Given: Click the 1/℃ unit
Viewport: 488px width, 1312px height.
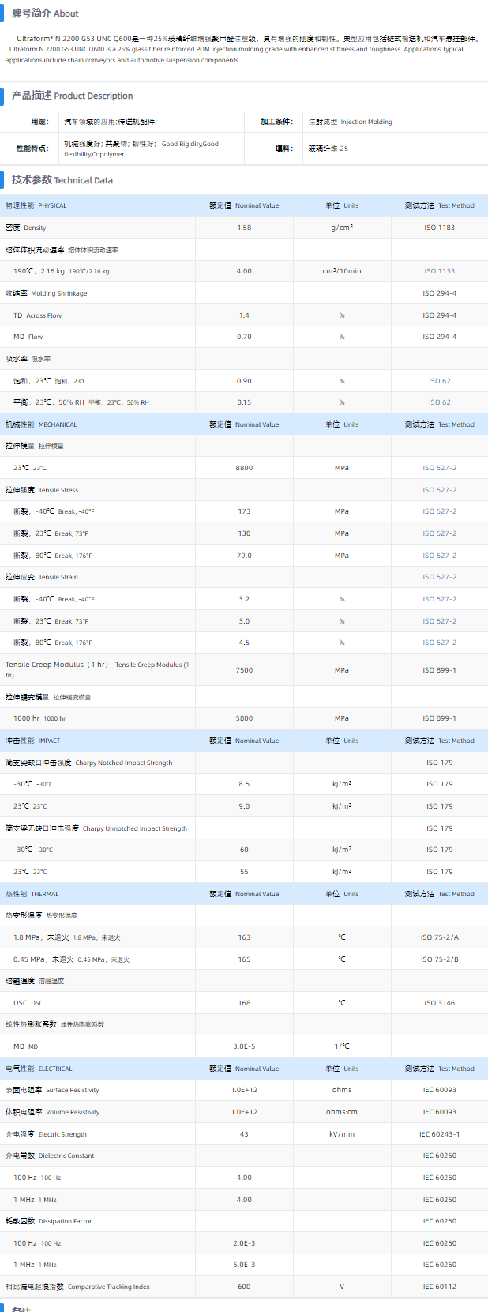Looking at the screenshot, I should coord(342,1046).
